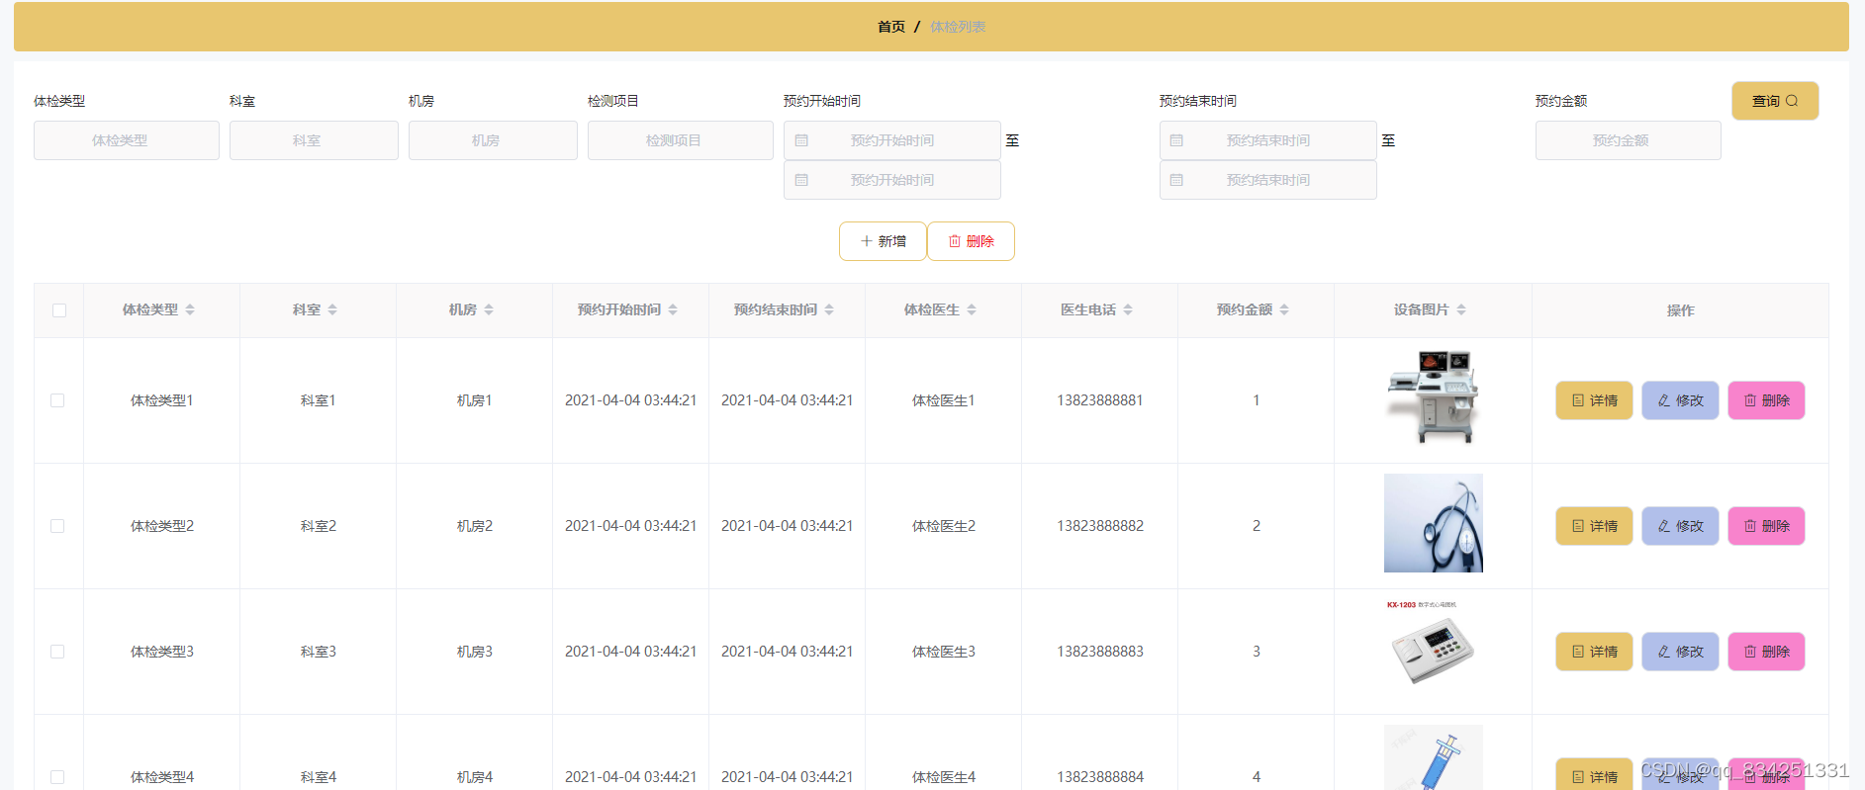Click 科室2 cell
The width and height of the screenshot is (1865, 790).
point(318,526)
